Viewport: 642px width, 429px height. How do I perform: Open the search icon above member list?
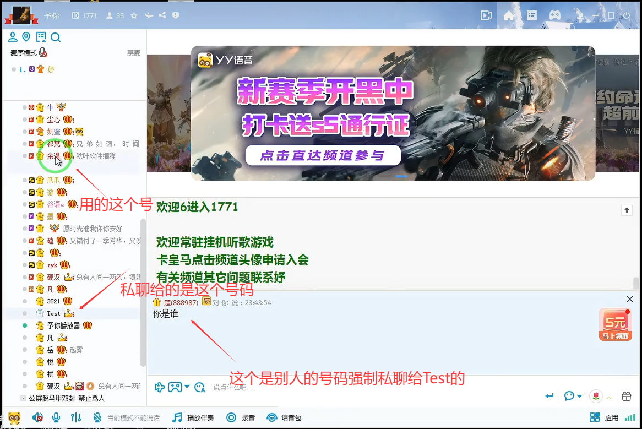coord(56,37)
